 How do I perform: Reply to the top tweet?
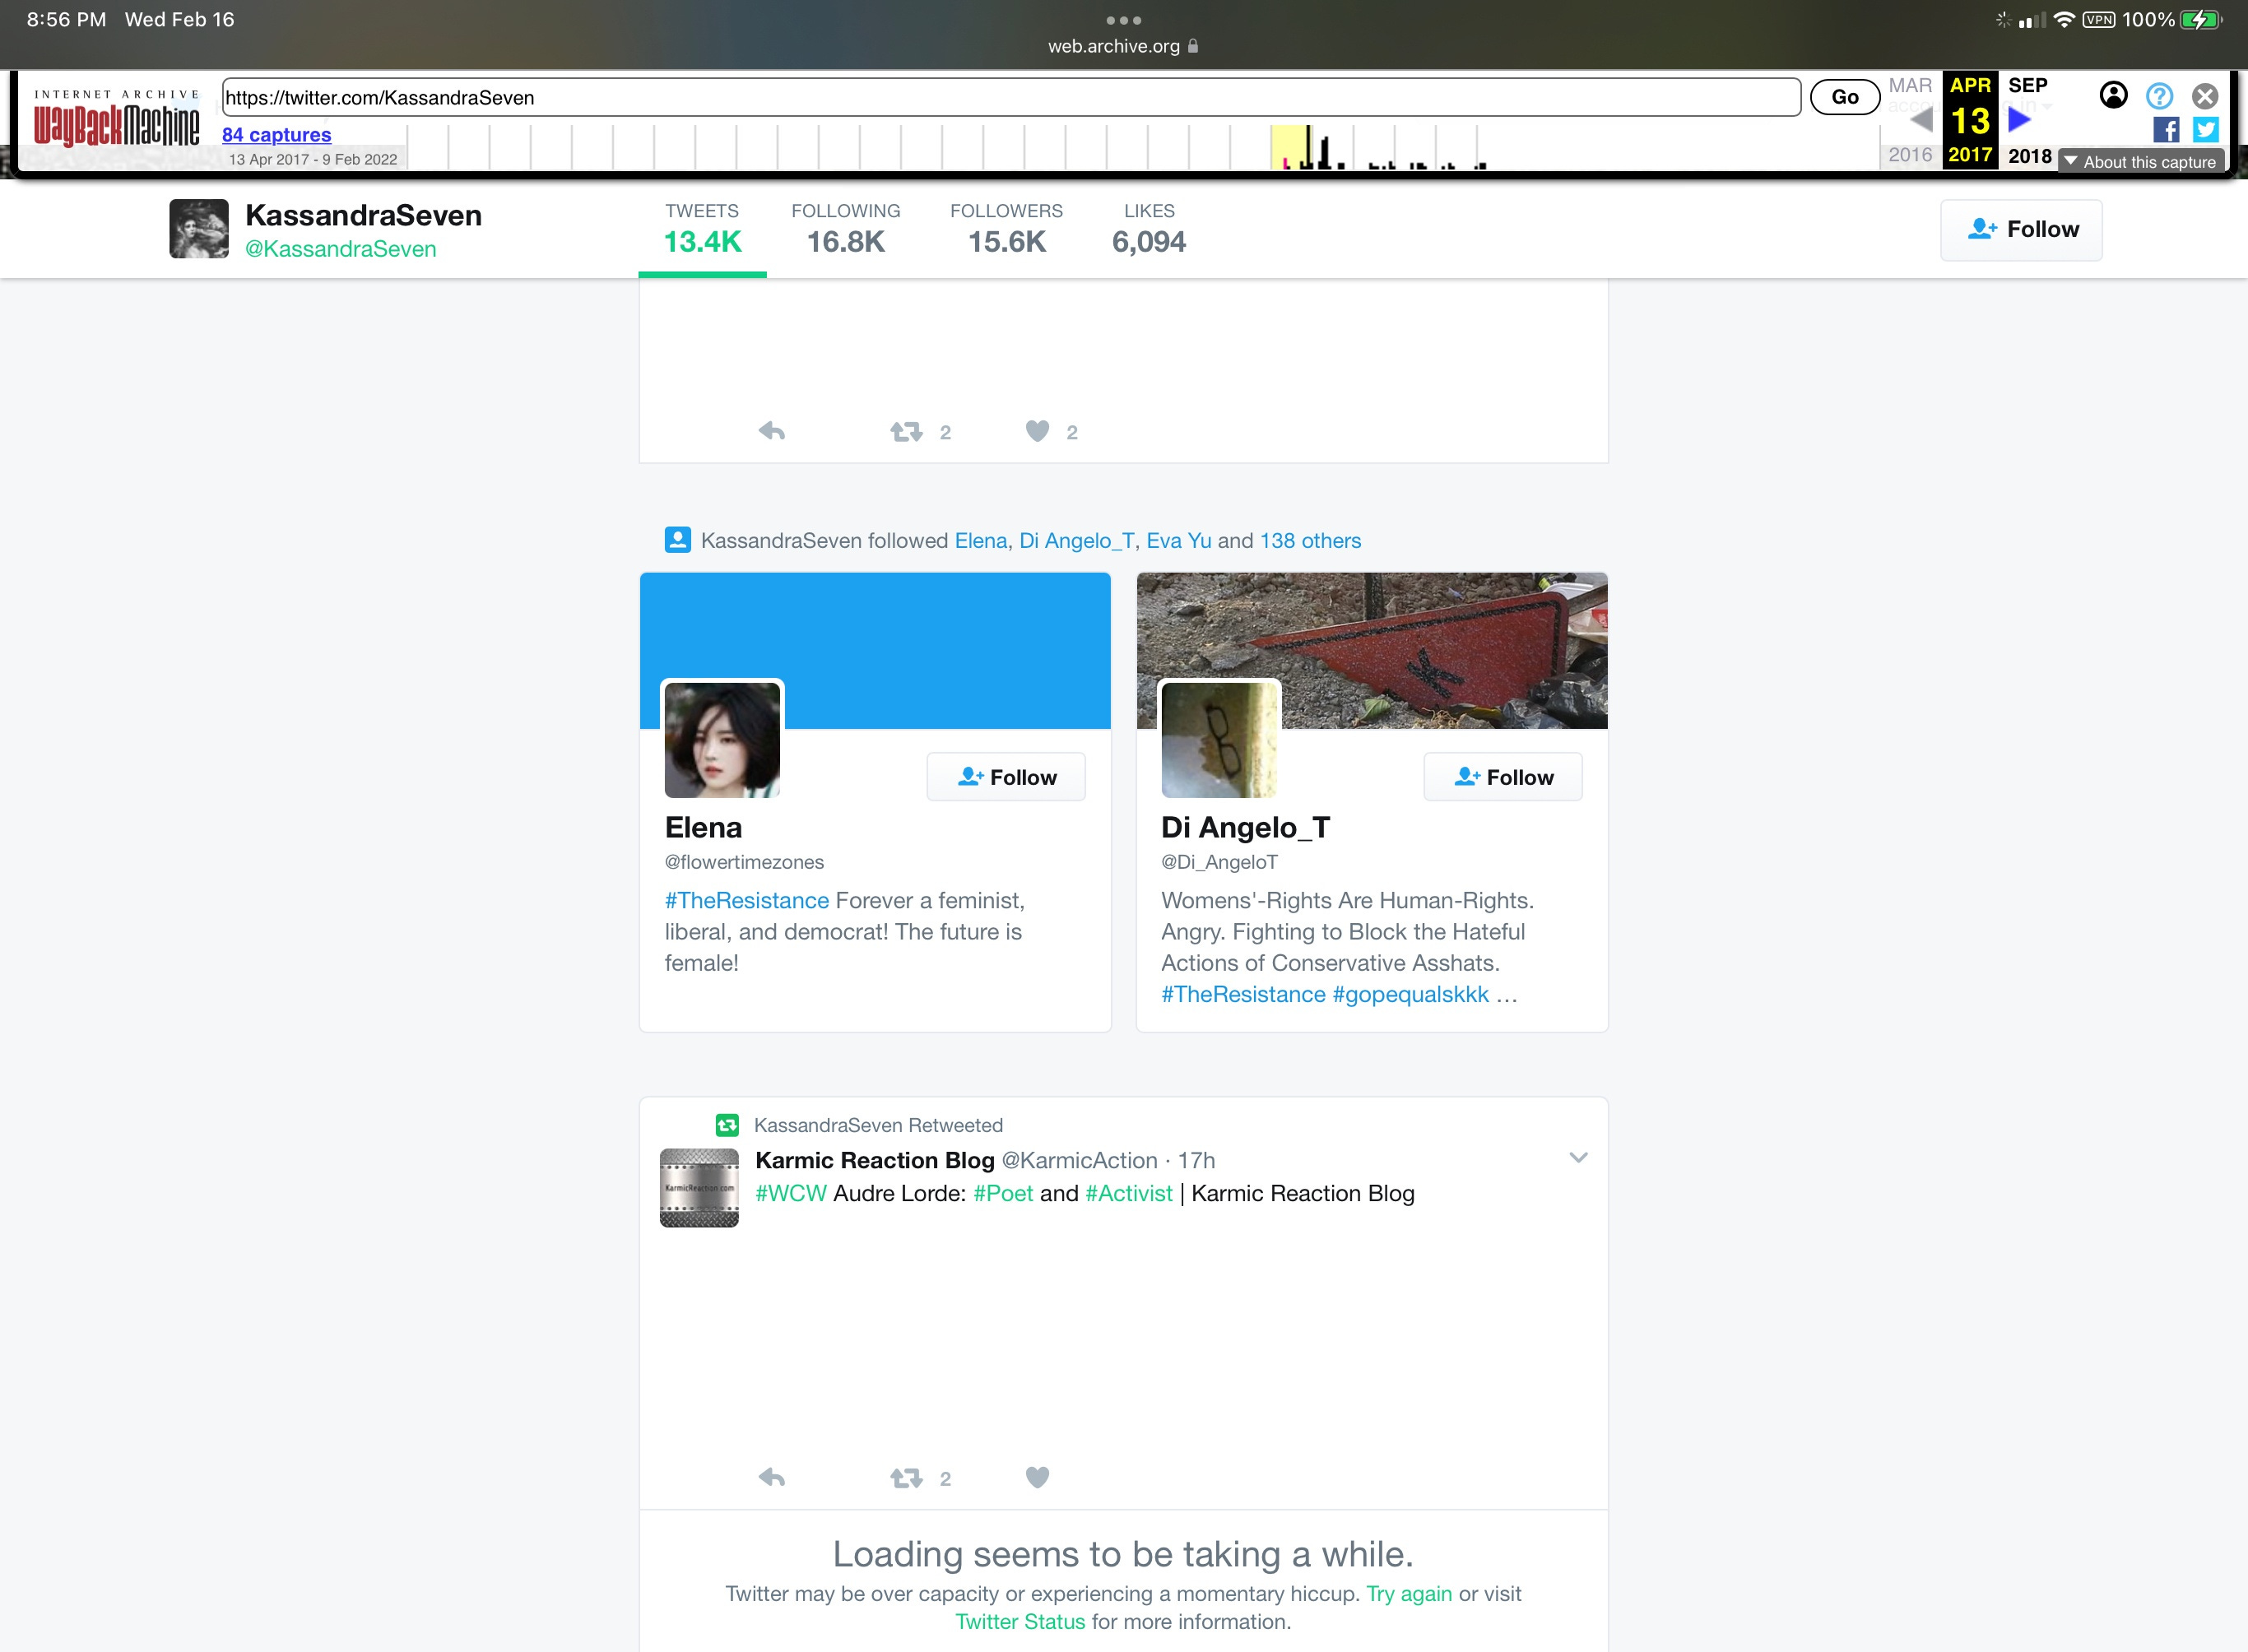[771, 431]
